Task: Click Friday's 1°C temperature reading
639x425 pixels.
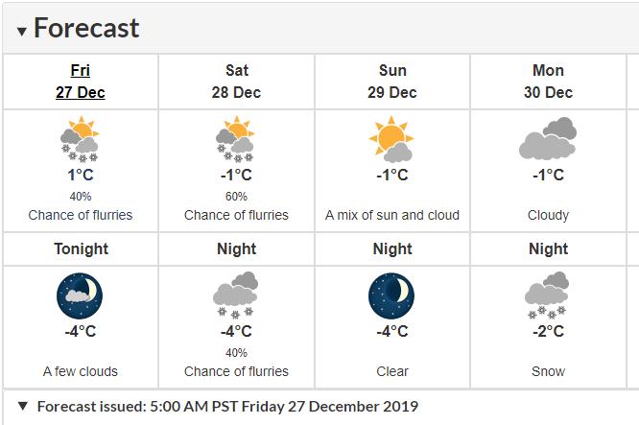Action: [x=81, y=176]
